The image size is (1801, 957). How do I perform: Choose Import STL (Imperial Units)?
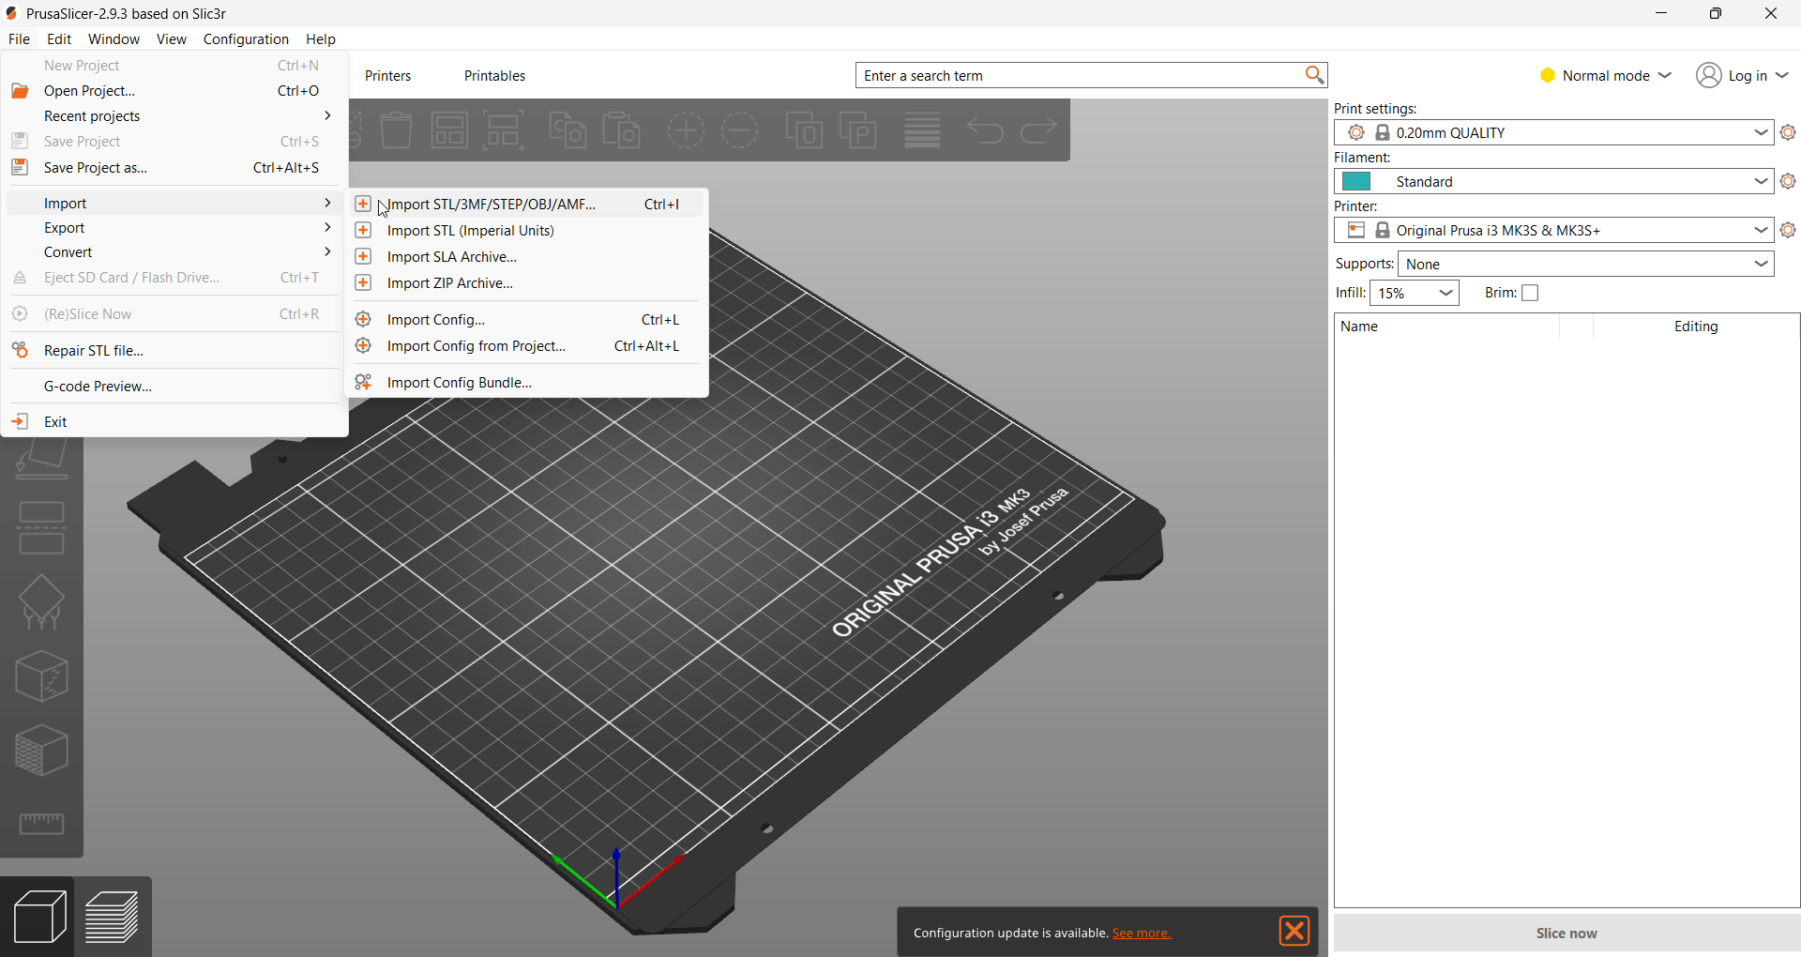pos(527,231)
